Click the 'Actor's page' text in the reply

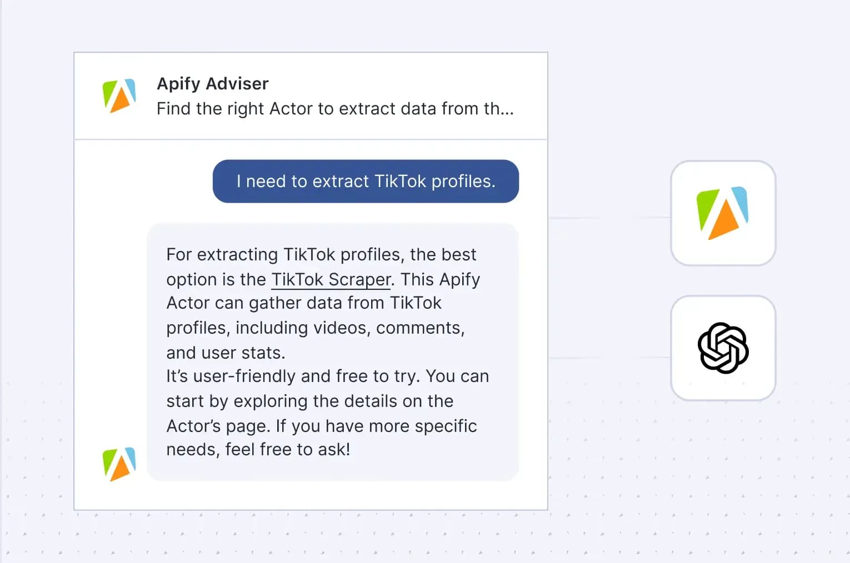pyautogui.click(x=218, y=426)
